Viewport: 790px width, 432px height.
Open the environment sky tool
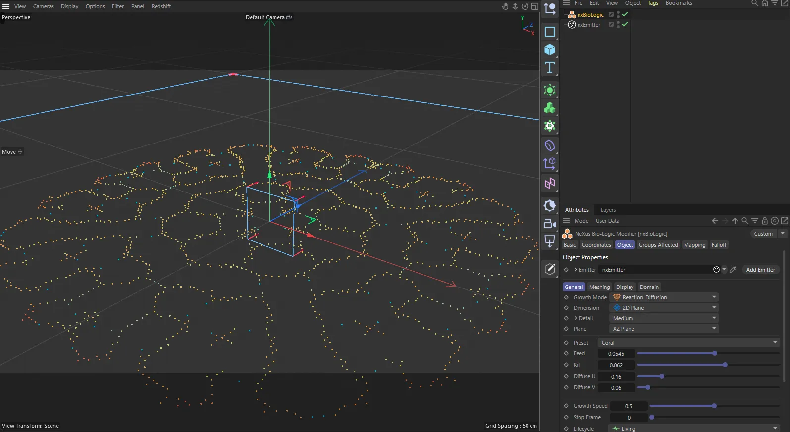[x=550, y=205]
